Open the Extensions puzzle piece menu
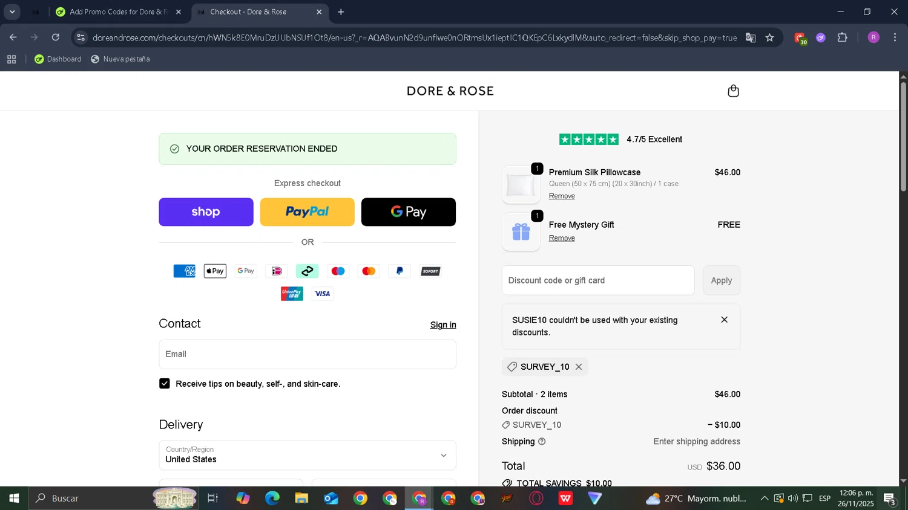This screenshot has width=908, height=510. tap(842, 37)
